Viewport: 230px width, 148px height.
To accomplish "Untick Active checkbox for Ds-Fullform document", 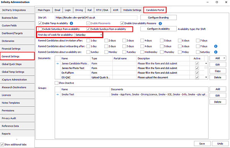I will [x=197, y=73].
